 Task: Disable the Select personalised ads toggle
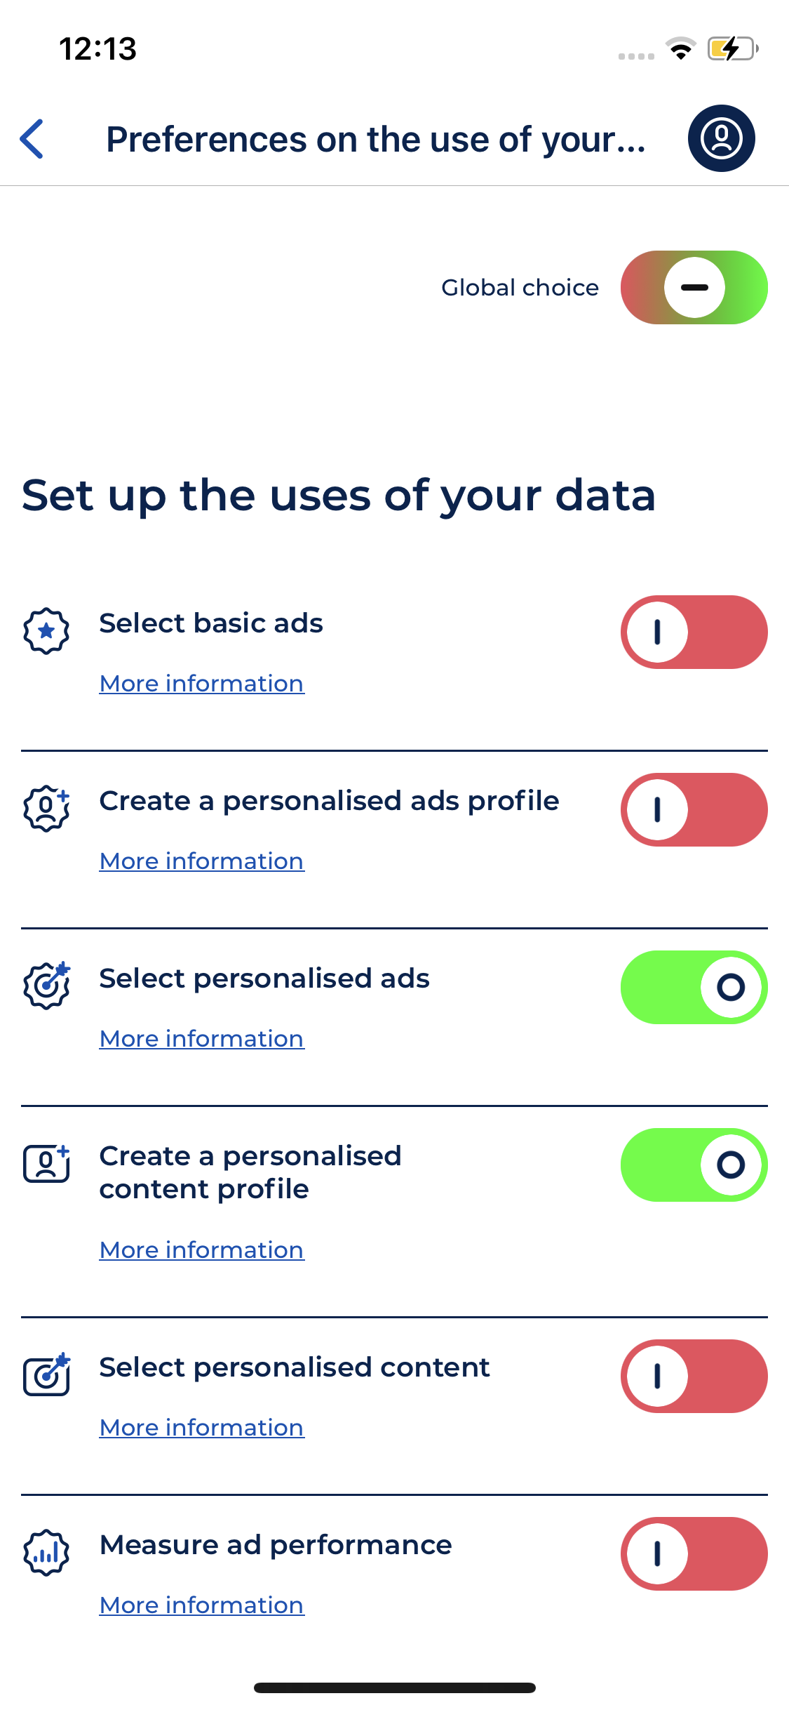[x=694, y=988]
